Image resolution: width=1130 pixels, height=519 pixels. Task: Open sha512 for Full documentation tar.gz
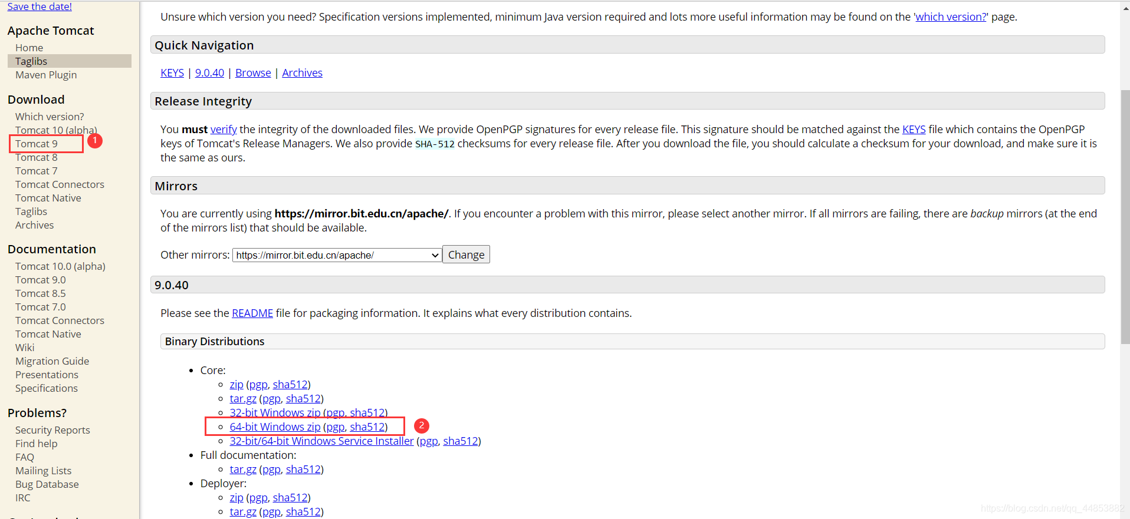(303, 470)
